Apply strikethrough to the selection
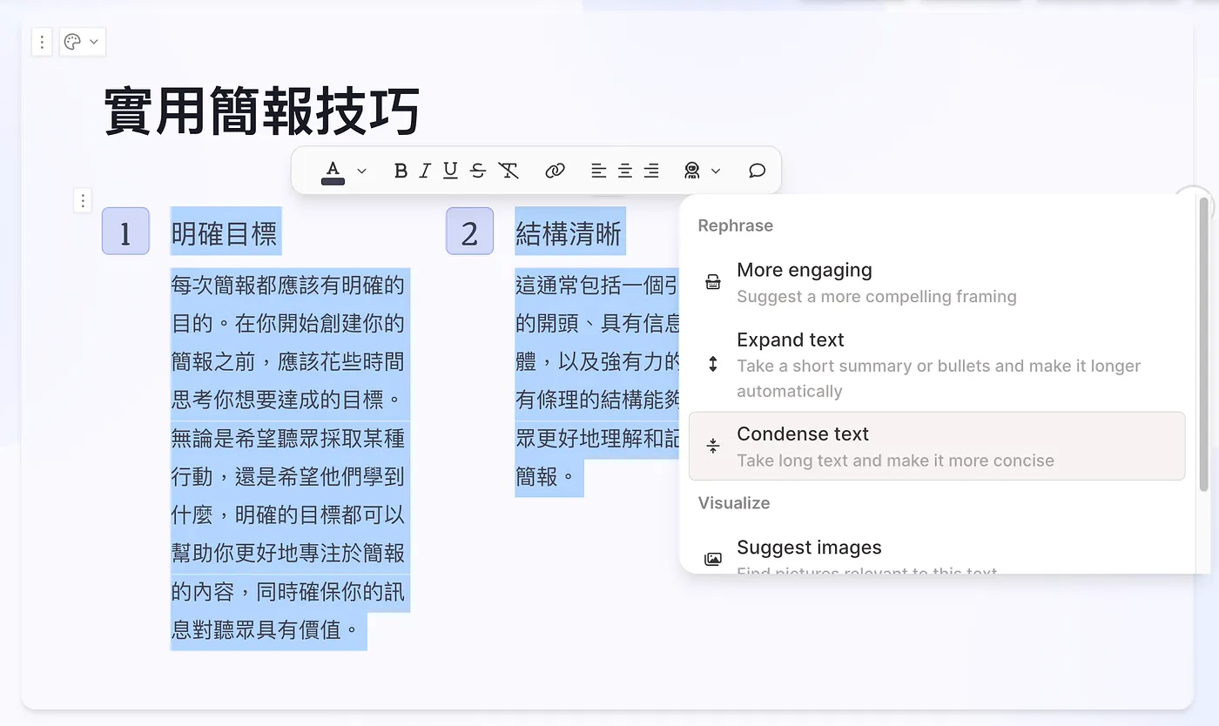The image size is (1219, 726). coord(478,171)
